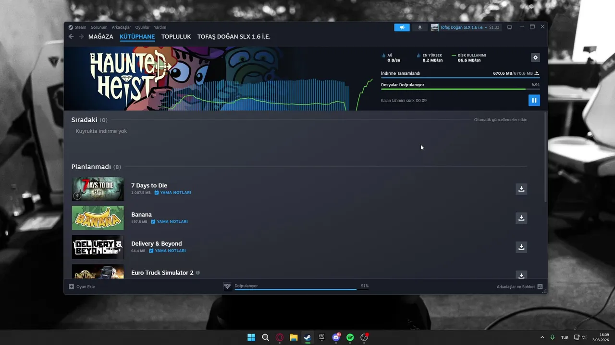Download the Delivery & Beyond update

[521, 247]
